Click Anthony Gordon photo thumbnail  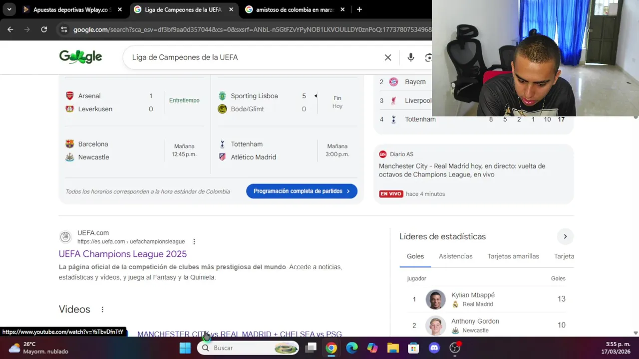coord(435,326)
